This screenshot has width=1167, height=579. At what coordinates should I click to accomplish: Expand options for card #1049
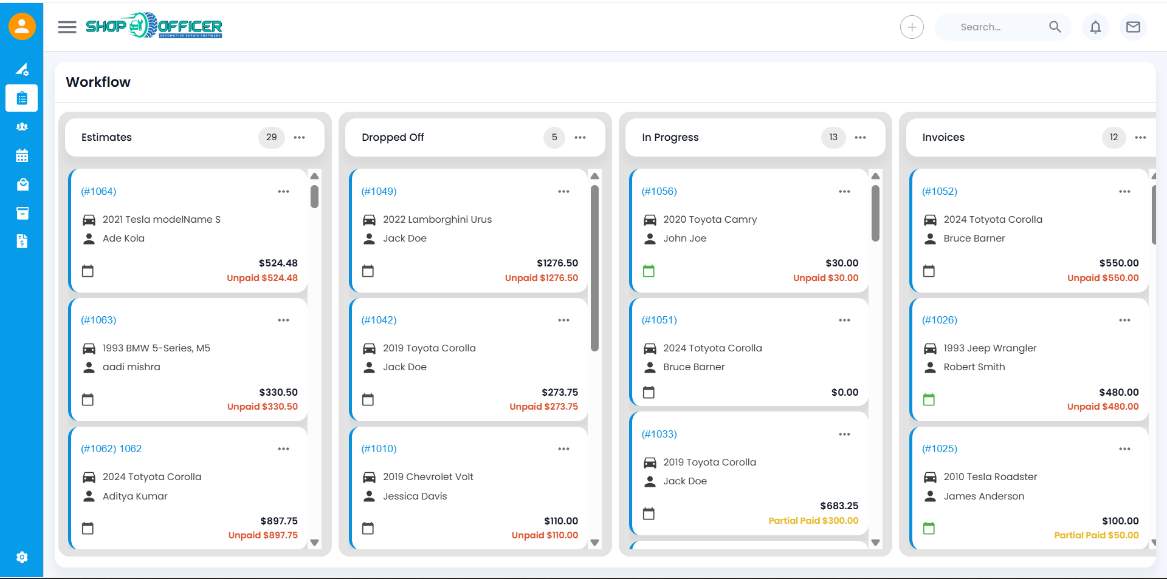pos(563,192)
